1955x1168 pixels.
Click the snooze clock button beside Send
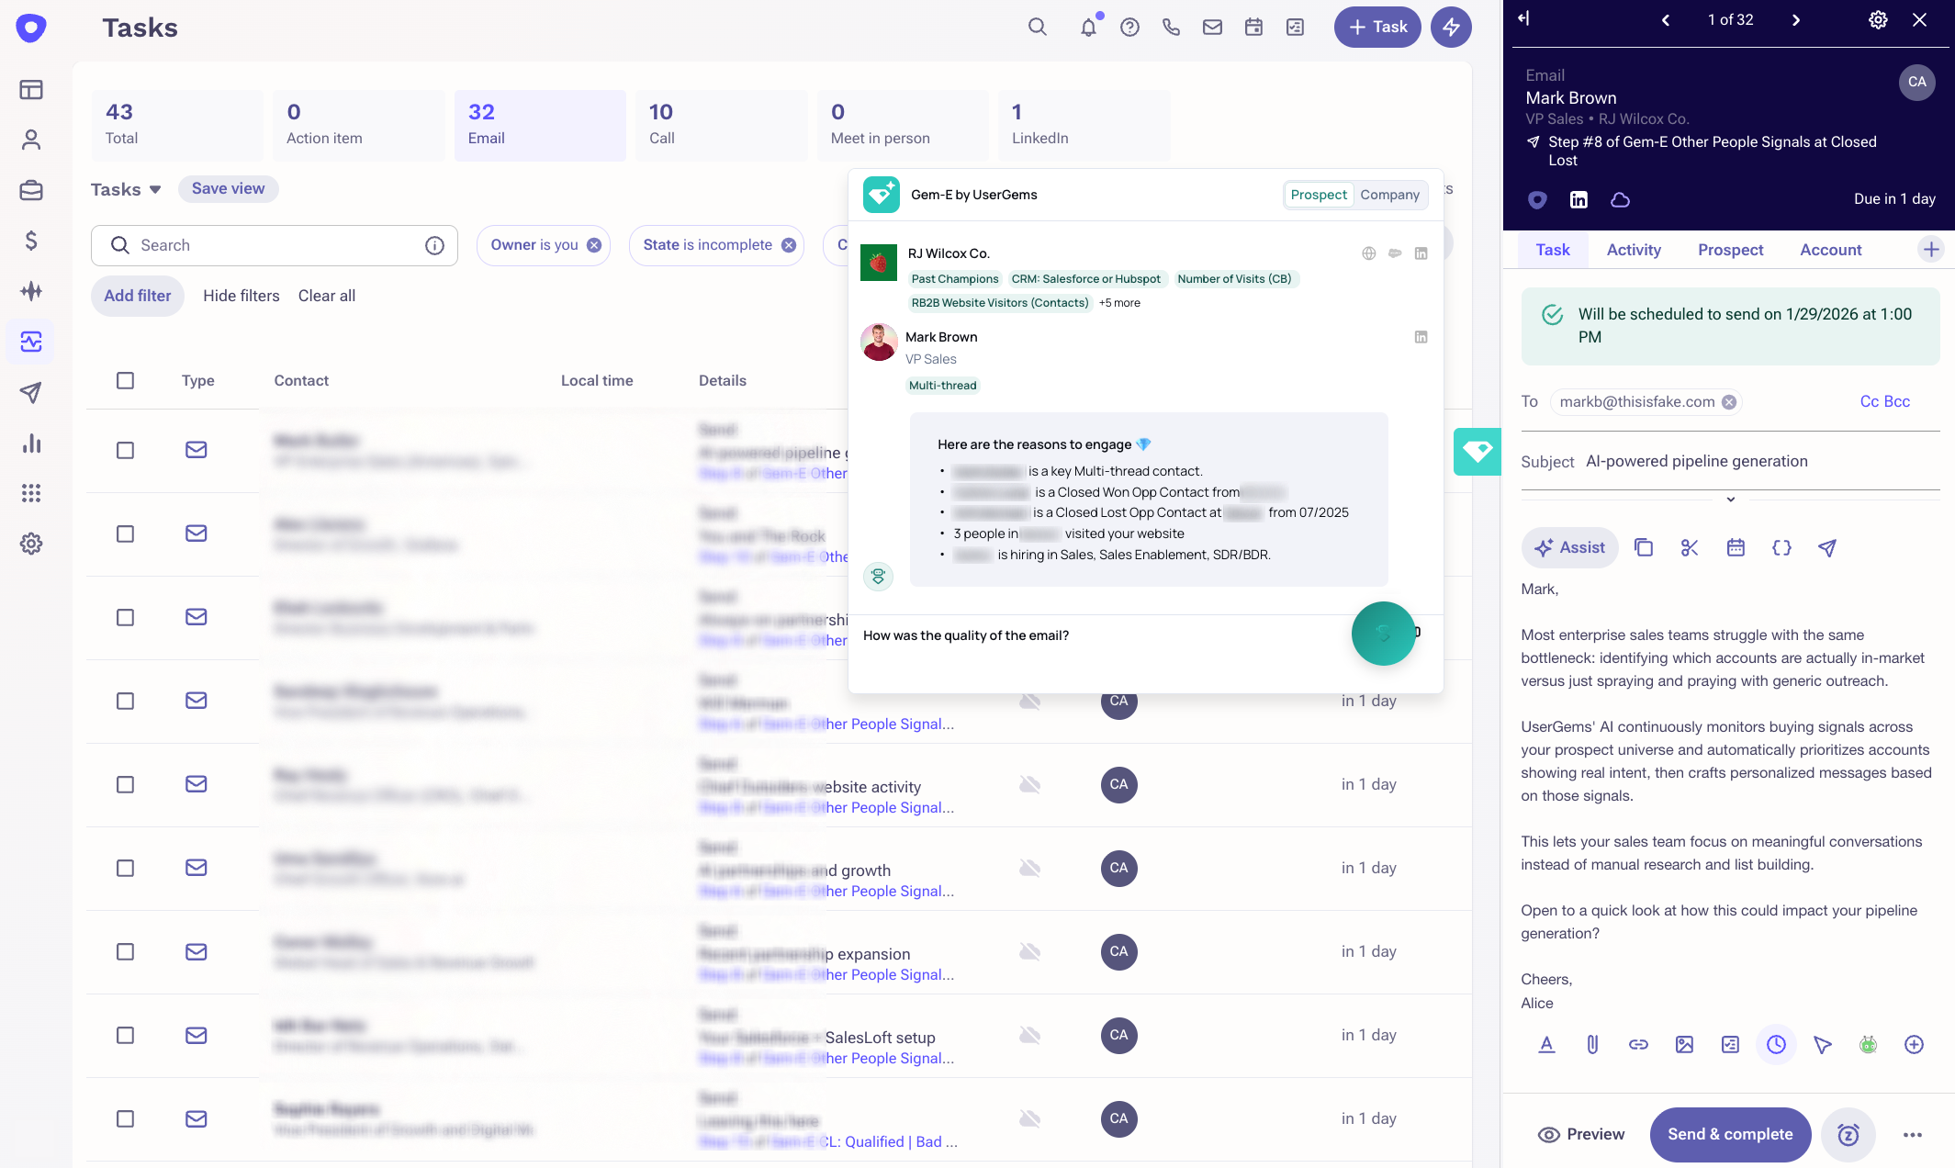click(x=1848, y=1135)
